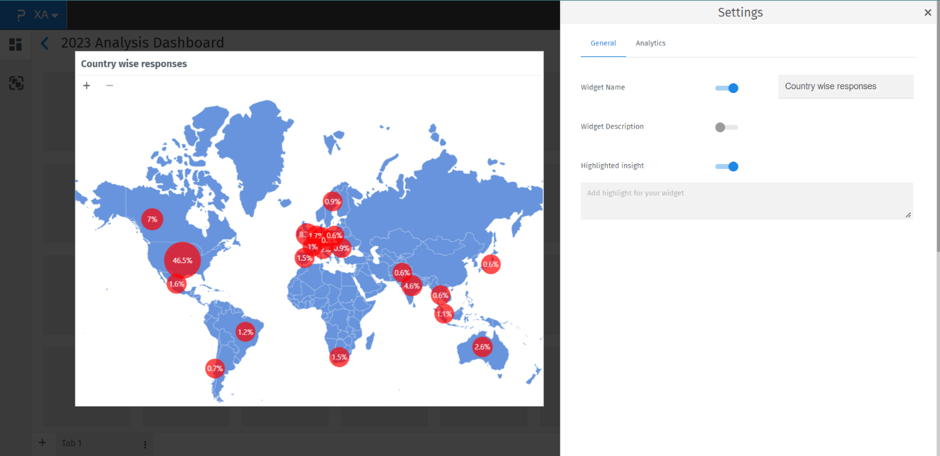Close the Settings panel

928,13
